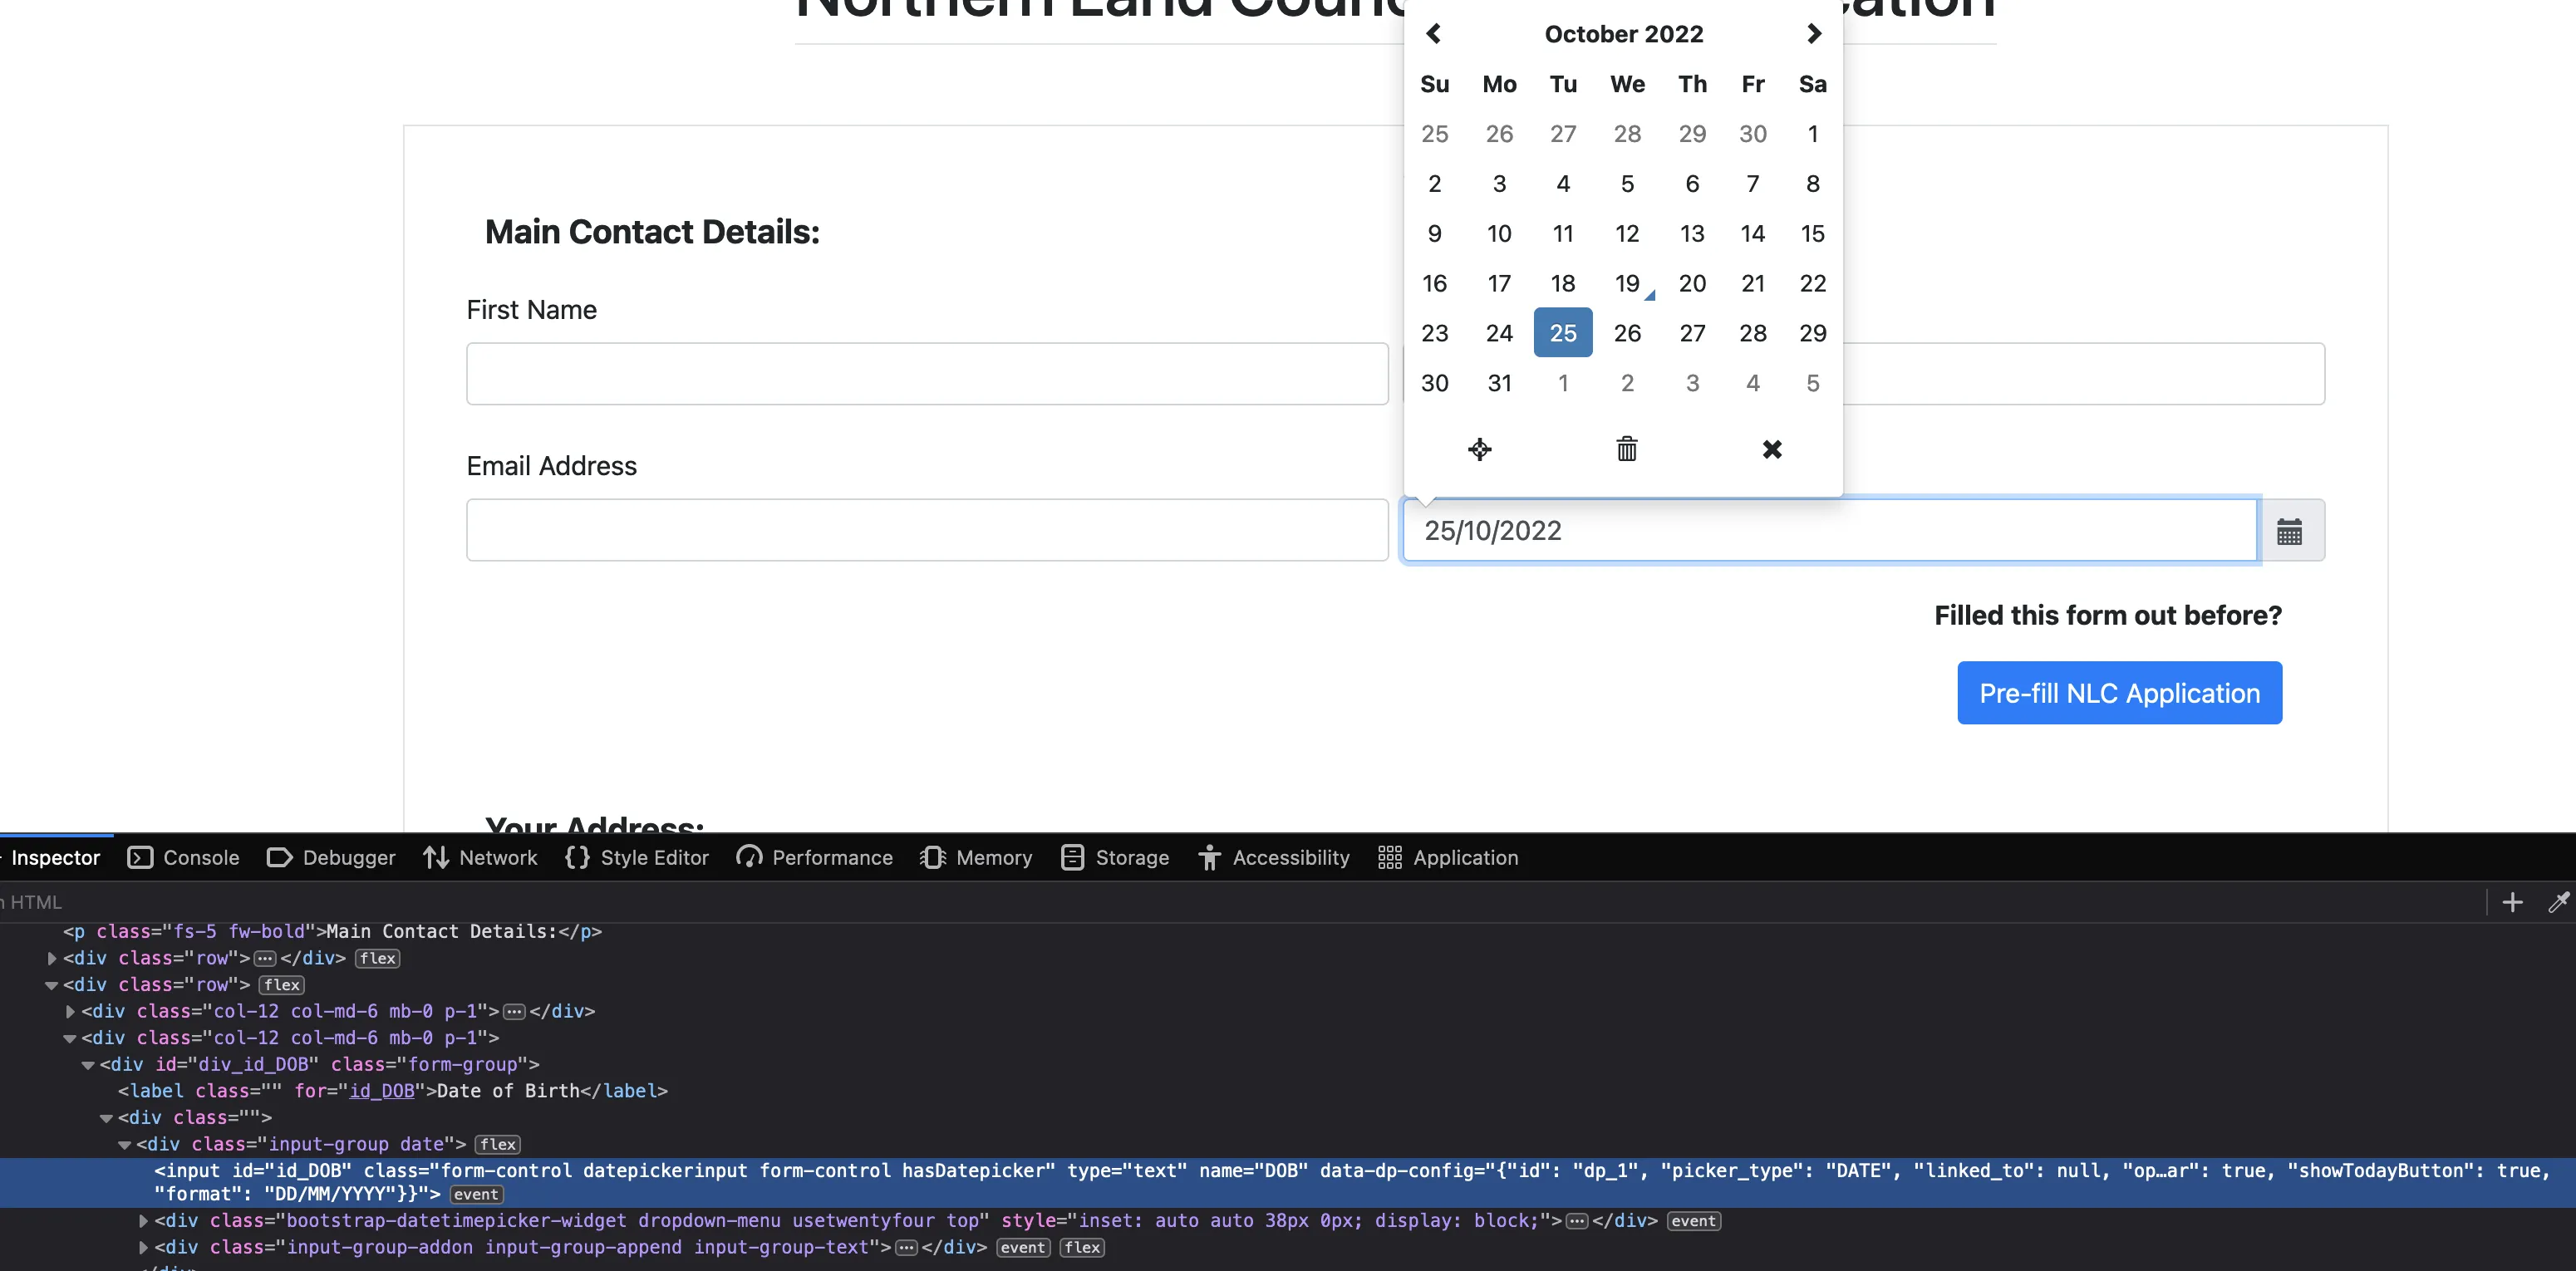Toggle the flex badge on input-group date
This screenshot has width=2576, height=1271.
[497, 1144]
